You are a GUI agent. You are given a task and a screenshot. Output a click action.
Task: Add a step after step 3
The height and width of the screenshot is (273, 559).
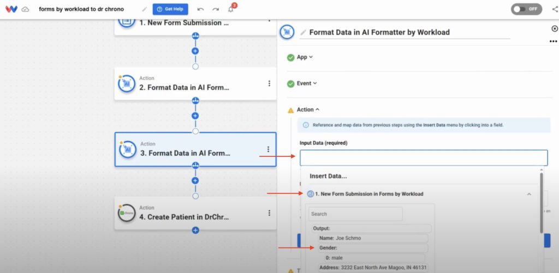195,180
